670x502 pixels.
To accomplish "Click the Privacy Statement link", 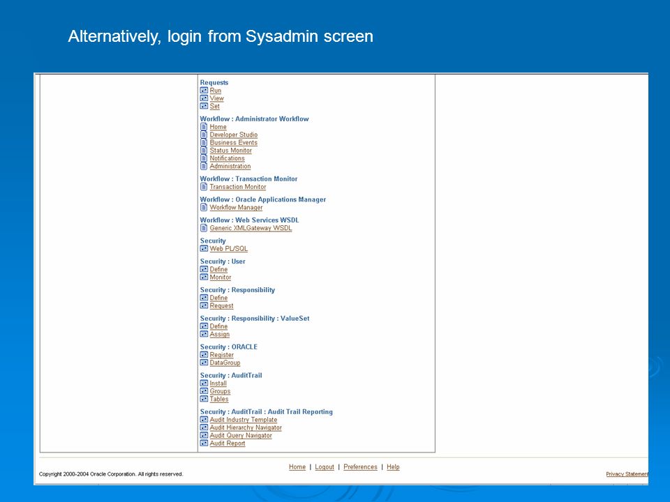I will (627, 474).
